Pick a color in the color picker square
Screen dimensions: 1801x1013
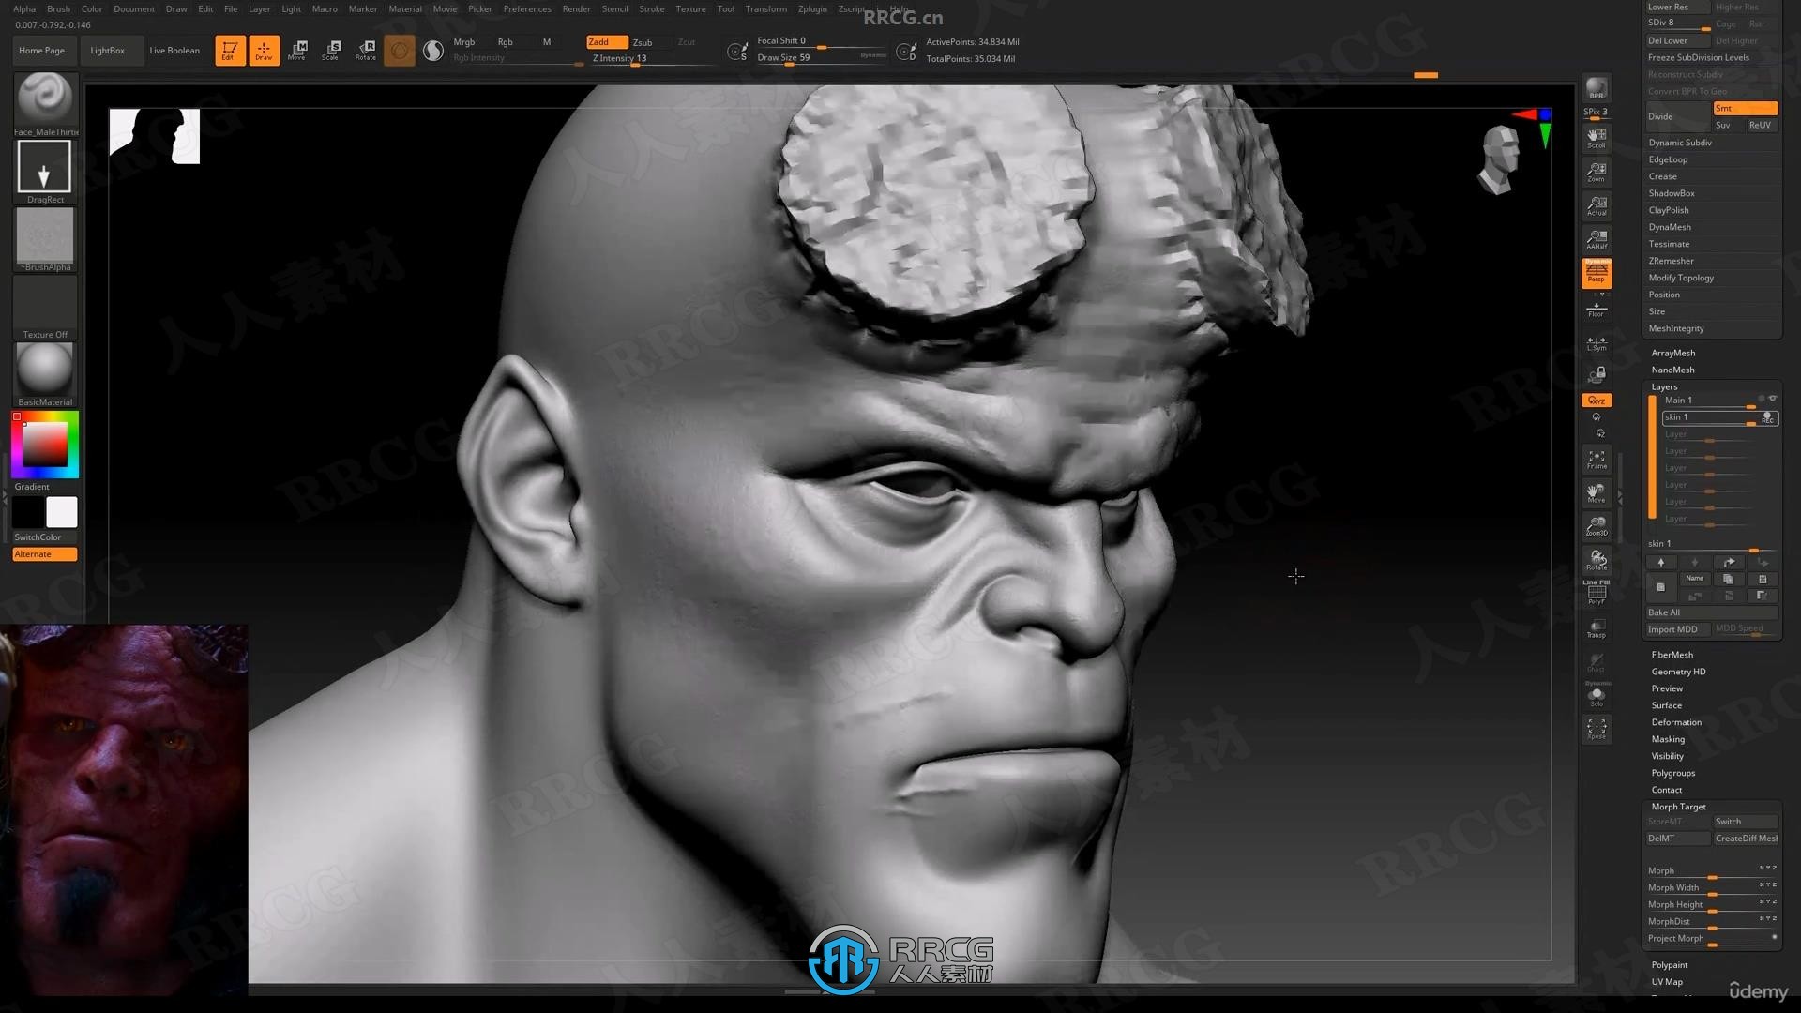click(45, 445)
